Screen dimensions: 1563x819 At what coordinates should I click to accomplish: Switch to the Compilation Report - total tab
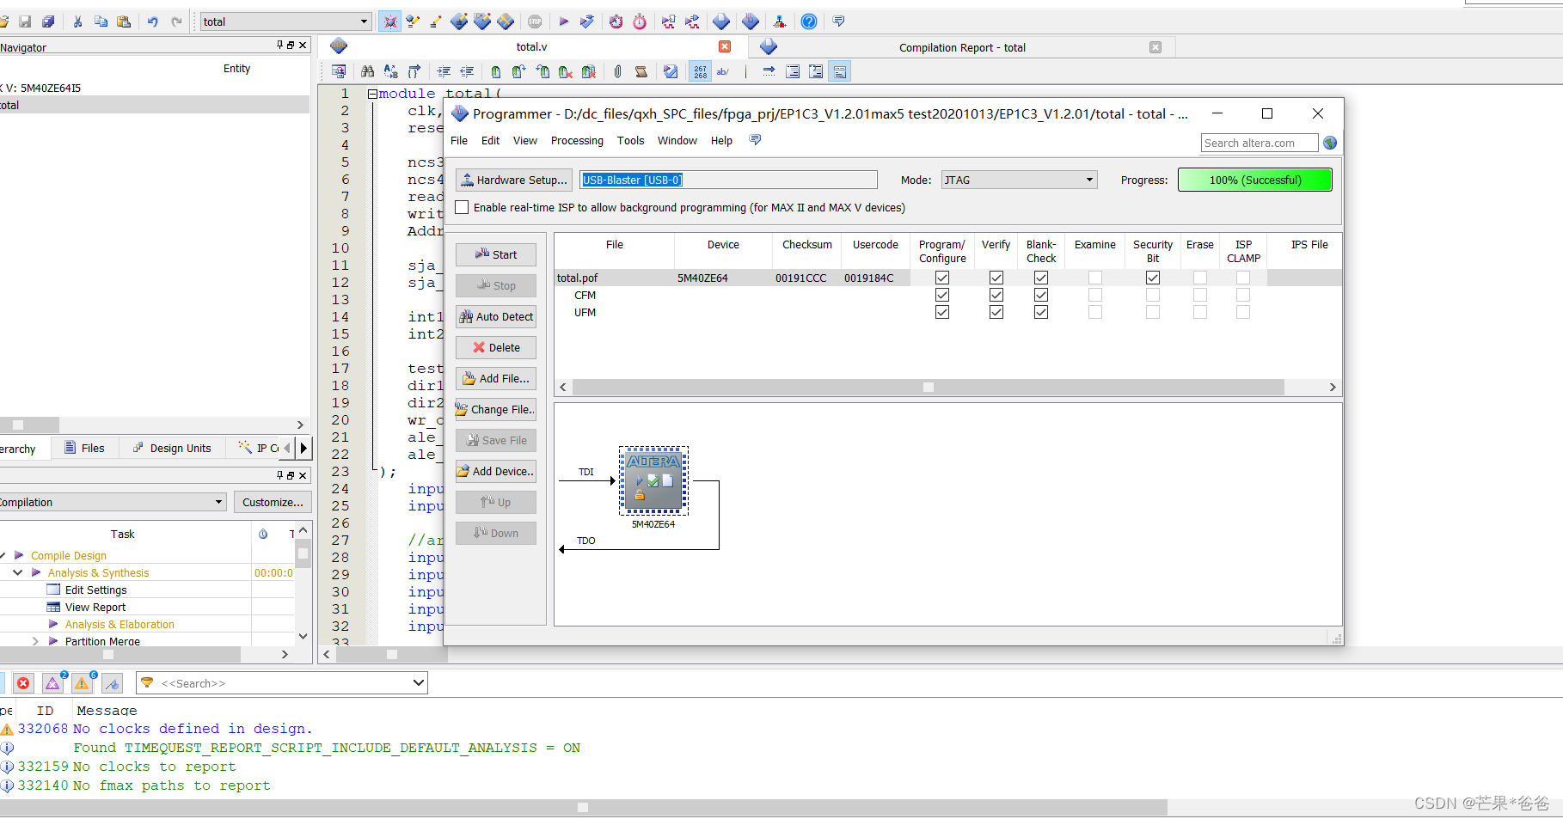pyautogui.click(x=962, y=47)
